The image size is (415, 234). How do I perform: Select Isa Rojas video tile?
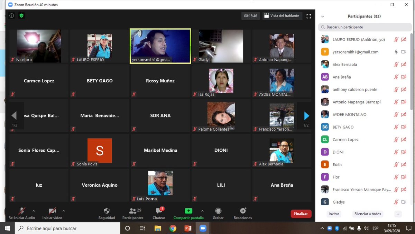coord(221,81)
